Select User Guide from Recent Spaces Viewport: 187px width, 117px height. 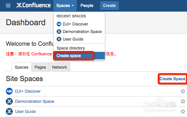[79, 39]
